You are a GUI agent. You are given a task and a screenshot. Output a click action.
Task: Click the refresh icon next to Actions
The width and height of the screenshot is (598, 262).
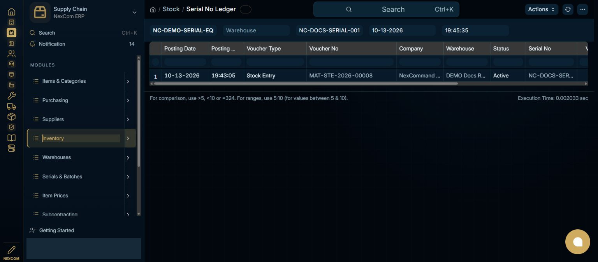[x=568, y=9]
